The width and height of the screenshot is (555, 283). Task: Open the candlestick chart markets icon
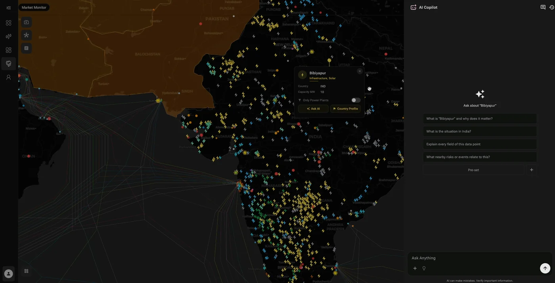(x=8, y=36)
